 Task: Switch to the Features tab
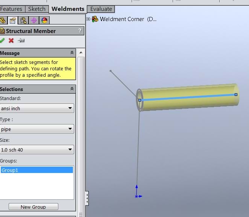12,9
